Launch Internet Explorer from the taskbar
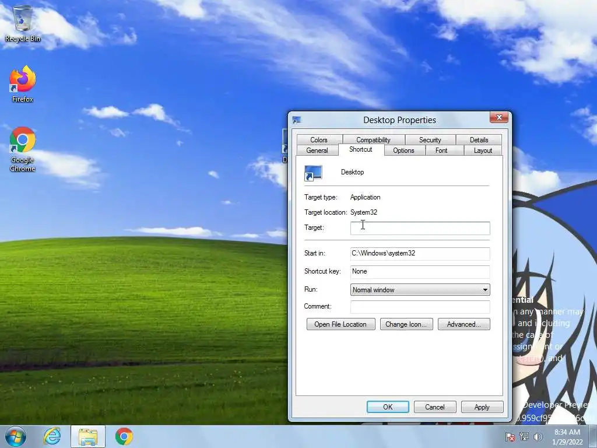597x448 pixels. click(52, 436)
